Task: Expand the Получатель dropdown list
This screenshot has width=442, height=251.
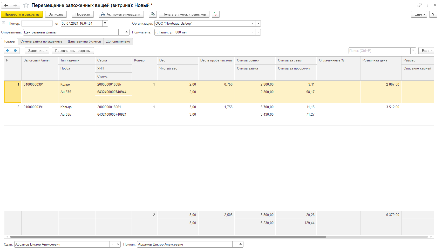Action: pyautogui.click(x=252, y=32)
